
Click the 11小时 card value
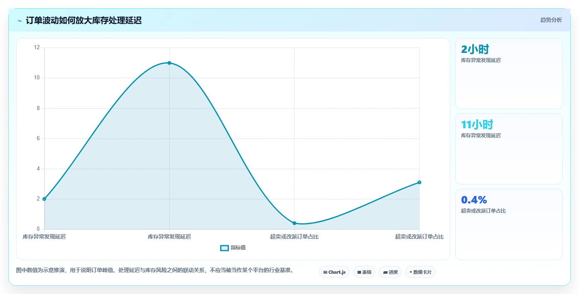pyautogui.click(x=477, y=124)
